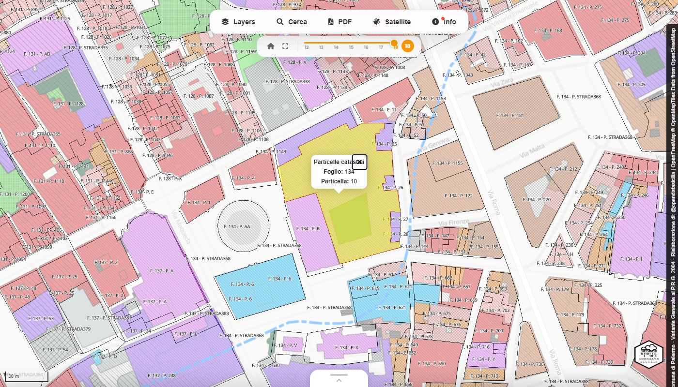
Task: Click the opendatasicilia hexagon logo
Action: pos(648,354)
